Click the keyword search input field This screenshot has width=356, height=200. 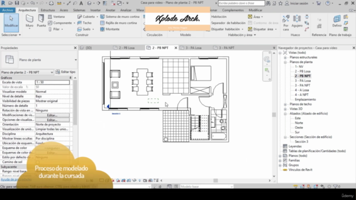[x=241, y=3]
